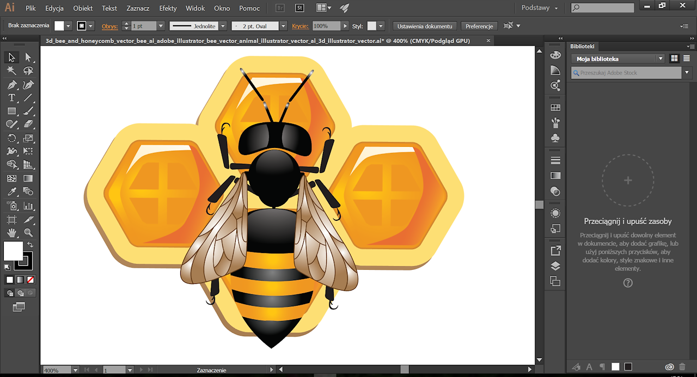Click the Ustawienia dokumentu button
Screen dimensions: 697x377
425,26
